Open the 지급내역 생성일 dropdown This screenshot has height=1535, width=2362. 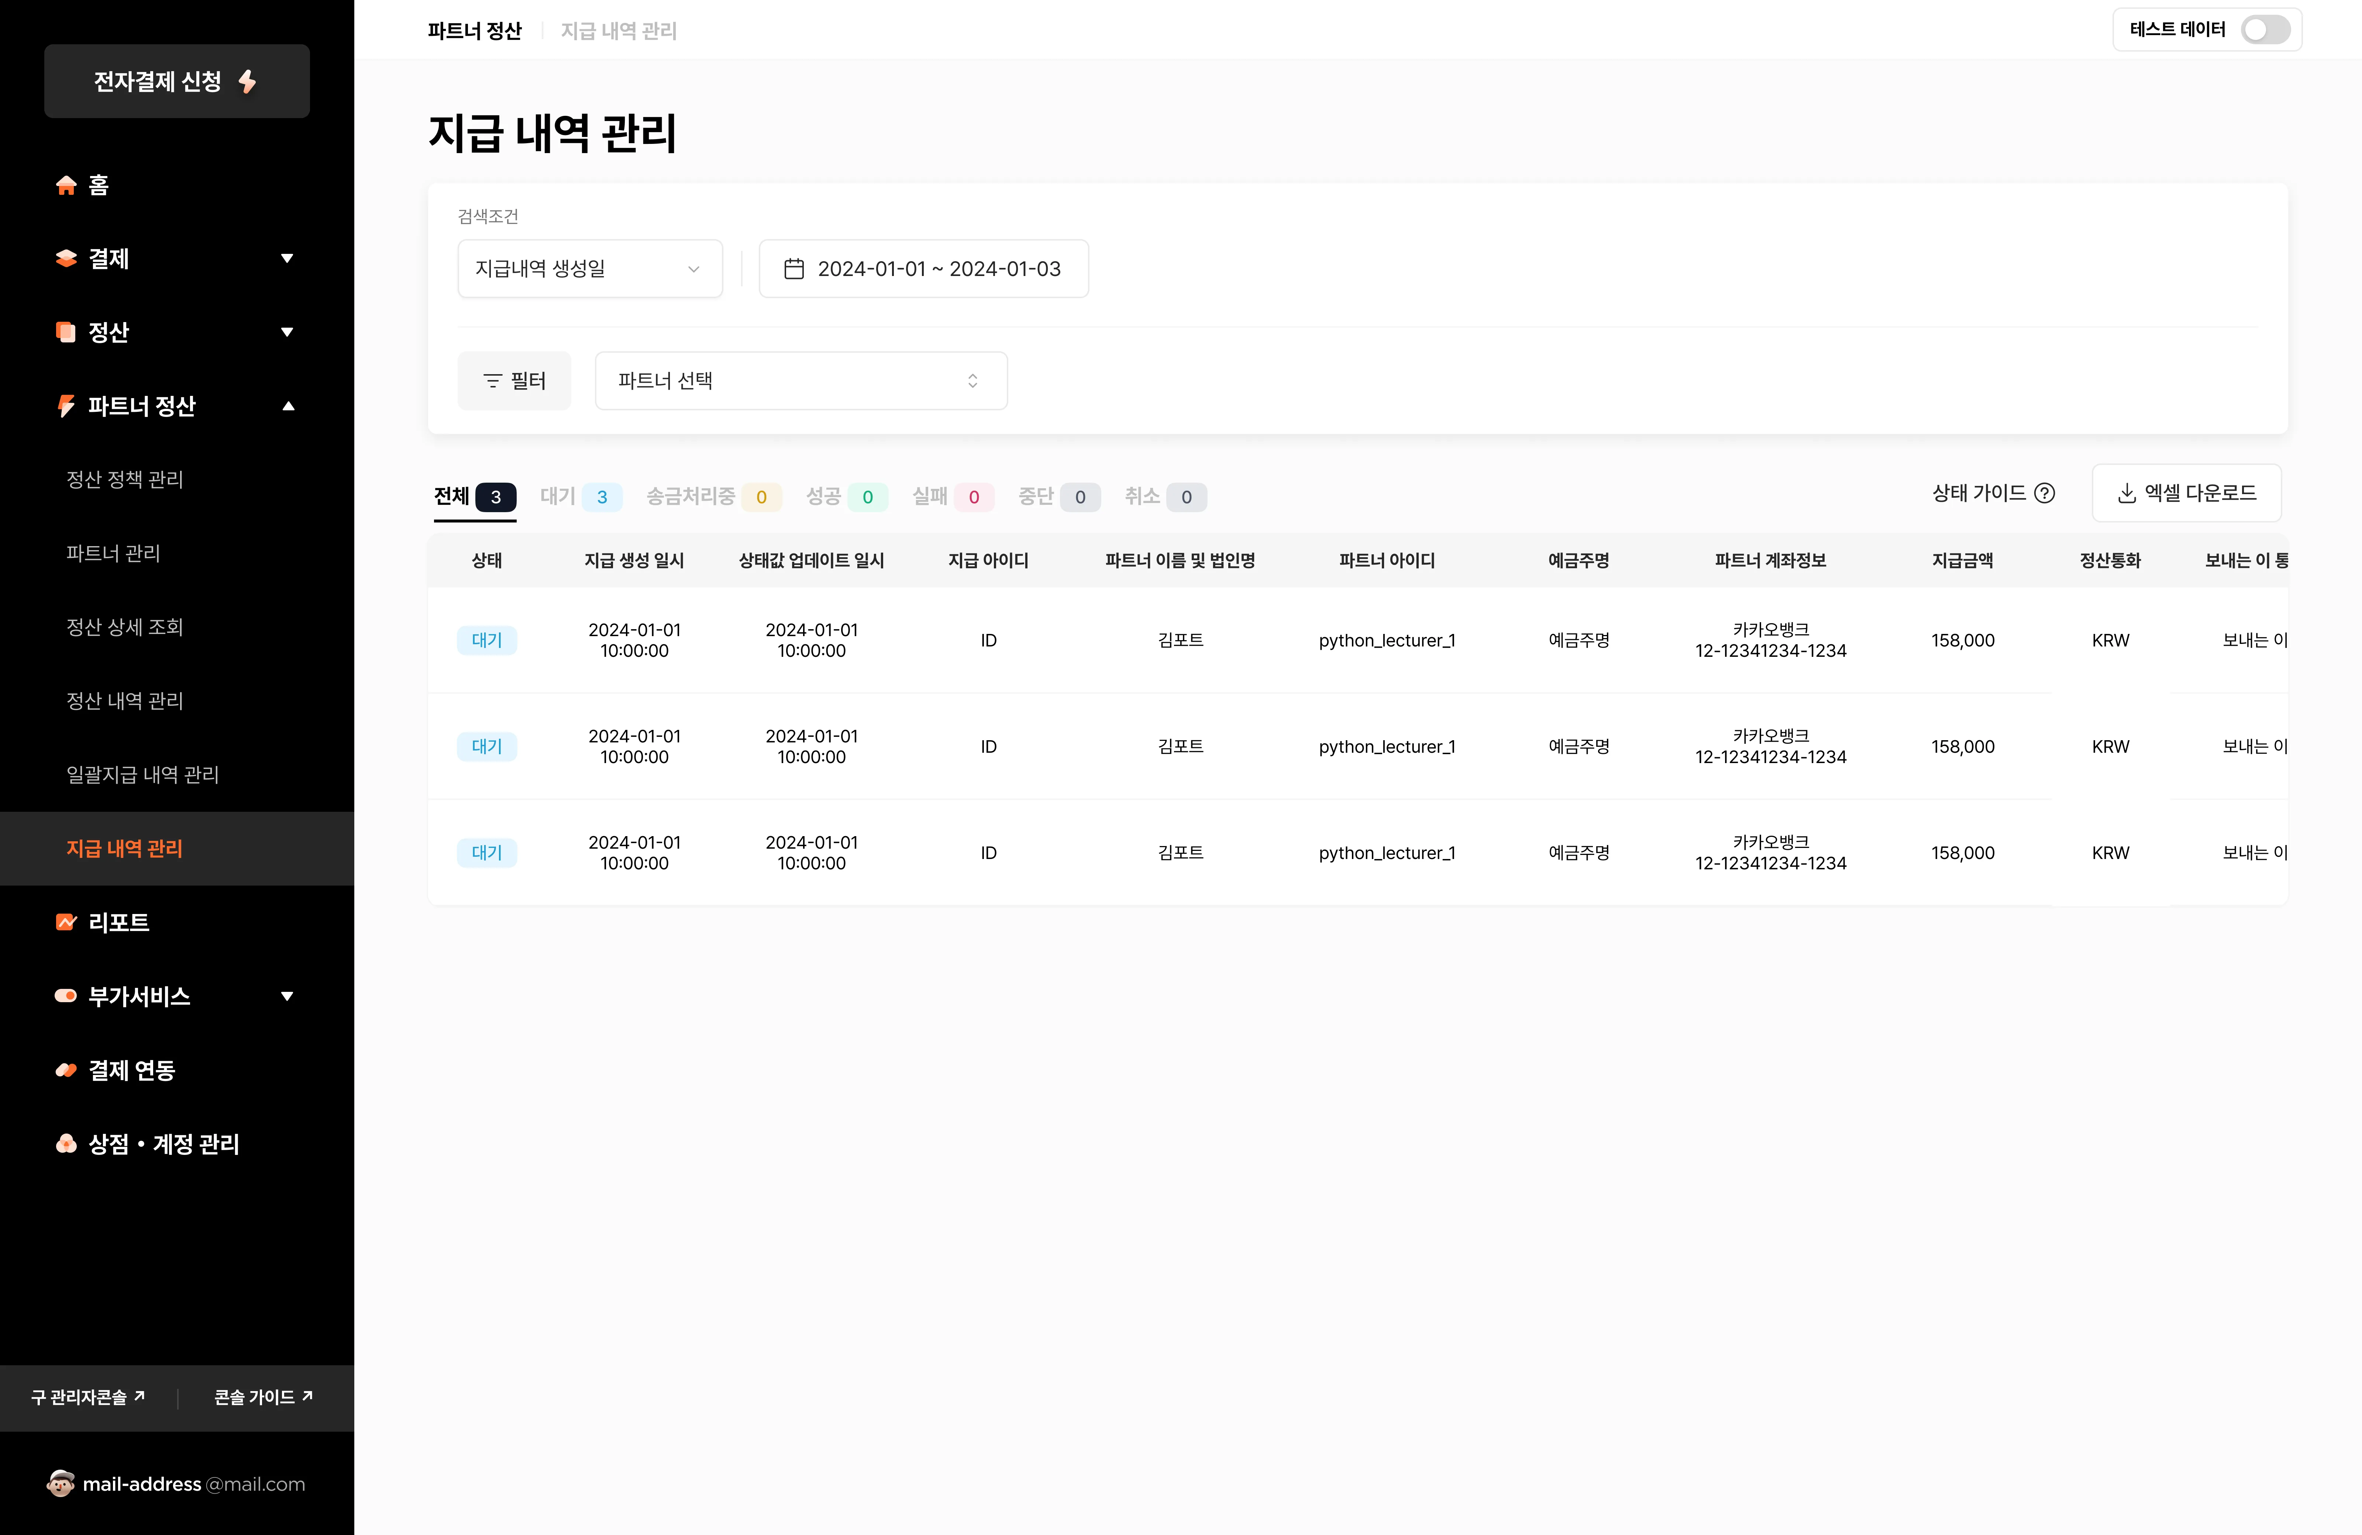pos(589,268)
